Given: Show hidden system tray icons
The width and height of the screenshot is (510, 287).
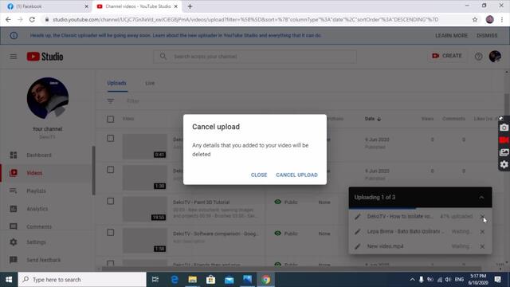Looking at the screenshot, I should 412,280.
